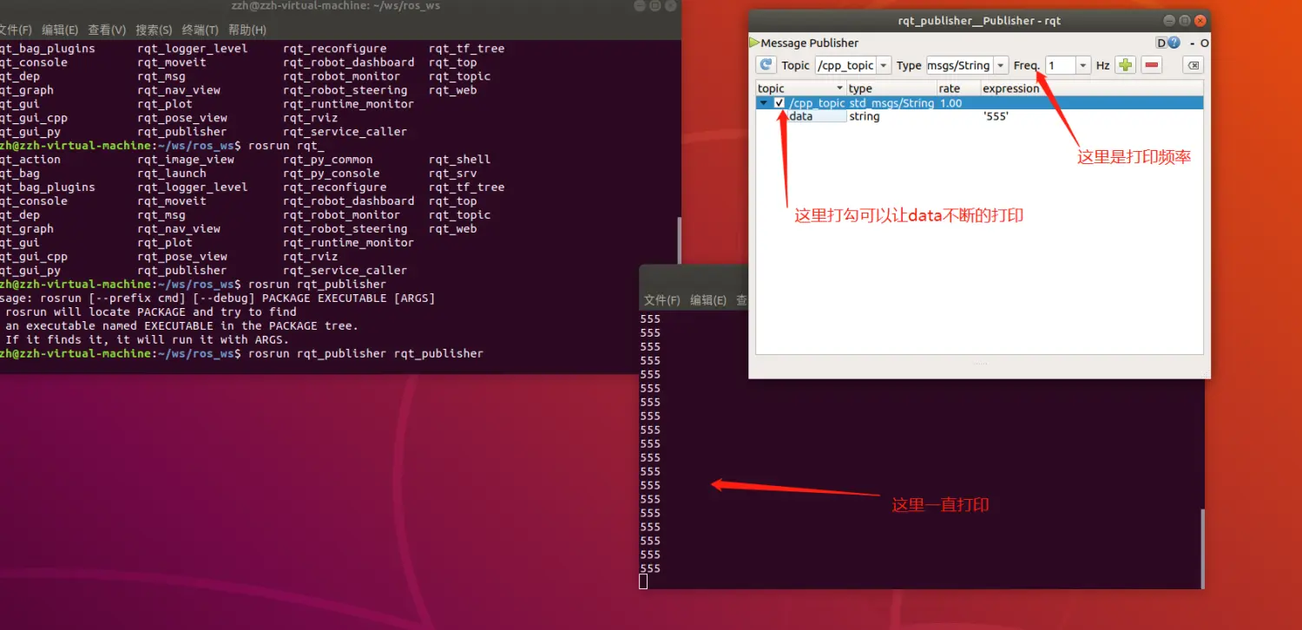Image resolution: width=1302 pixels, height=630 pixels.
Task: Click the '555' expression cell
Action: [996, 116]
